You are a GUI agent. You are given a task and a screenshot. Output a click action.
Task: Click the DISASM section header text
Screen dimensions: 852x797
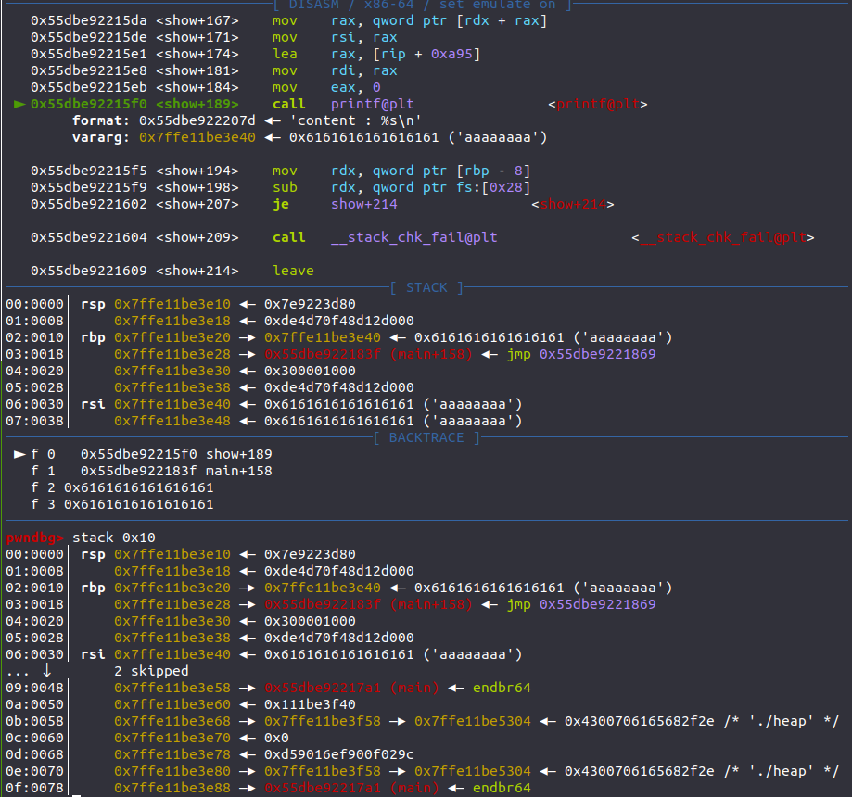tap(422, 5)
